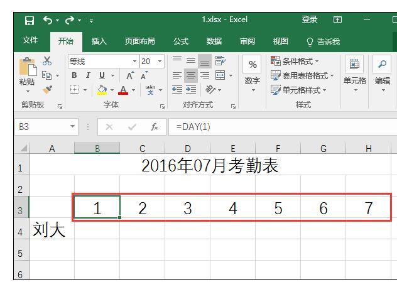Click Align Right icon
The height and width of the screenshot is (287, 397).
click(x=205, y=75)
